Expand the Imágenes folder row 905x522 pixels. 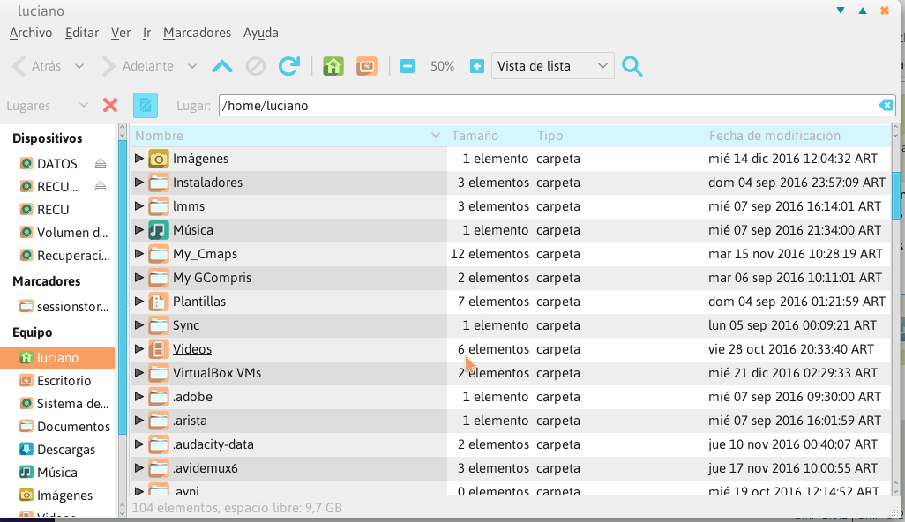tap(139, 158)
